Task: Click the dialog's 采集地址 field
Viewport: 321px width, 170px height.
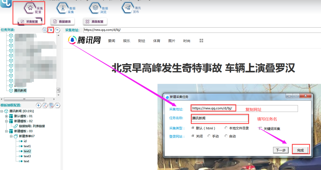Action: coord(244,109)
